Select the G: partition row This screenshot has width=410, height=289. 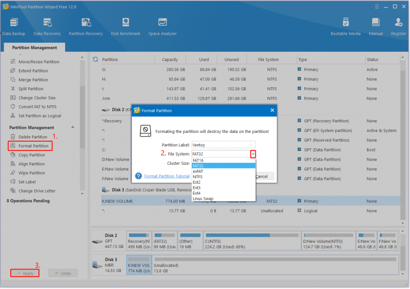point(250,69)
